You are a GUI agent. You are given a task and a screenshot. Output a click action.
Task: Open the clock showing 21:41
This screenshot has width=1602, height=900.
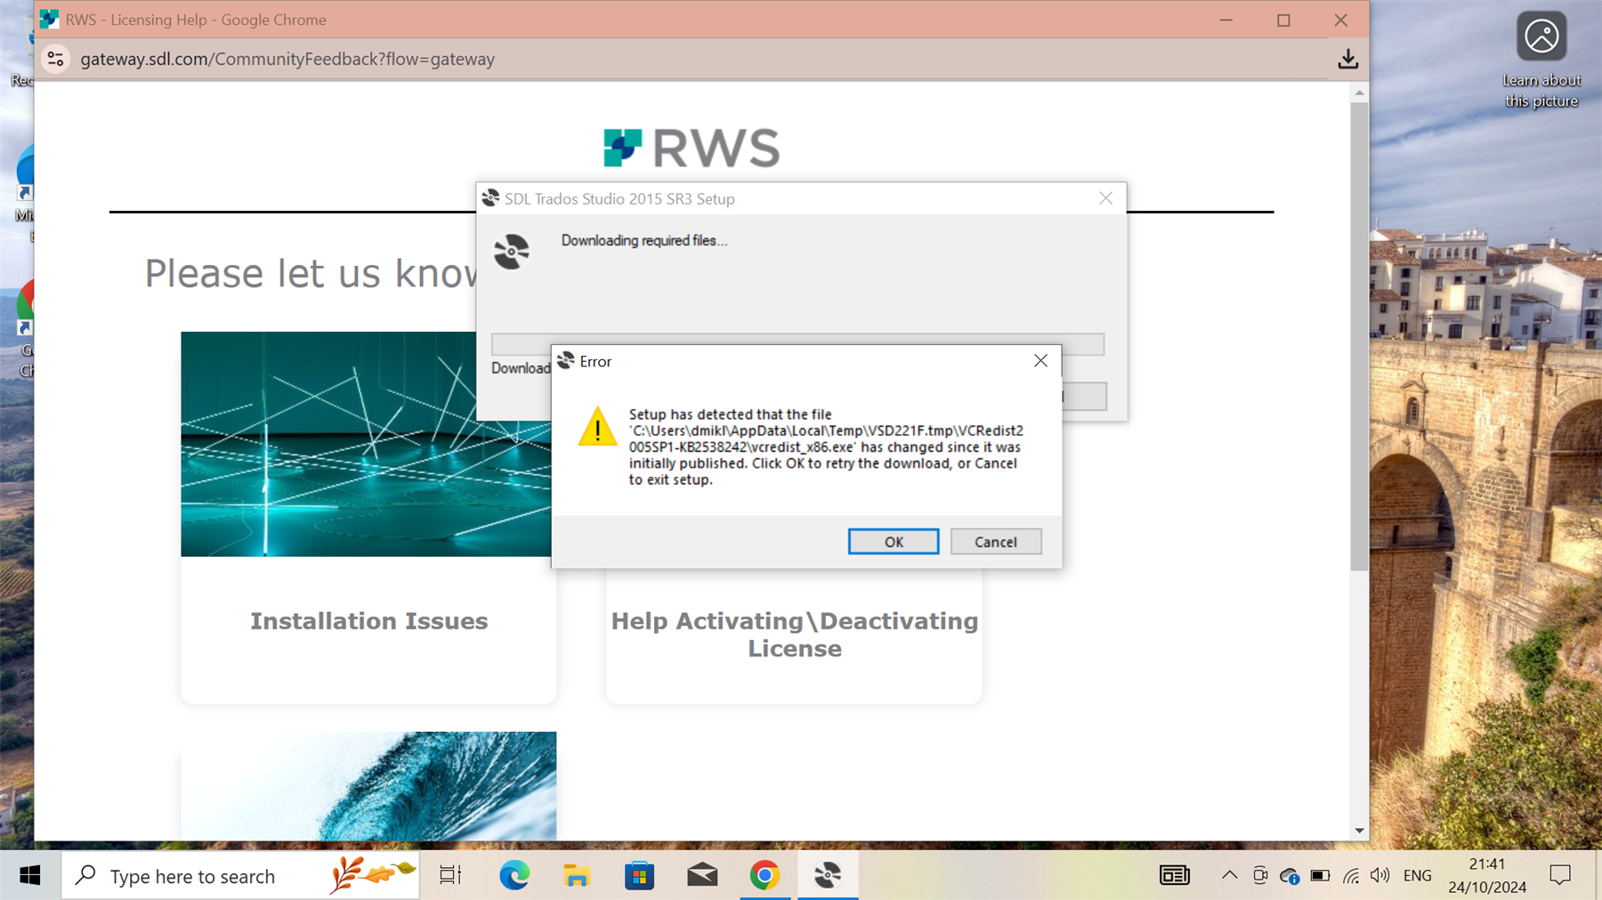click(1487, 876)
